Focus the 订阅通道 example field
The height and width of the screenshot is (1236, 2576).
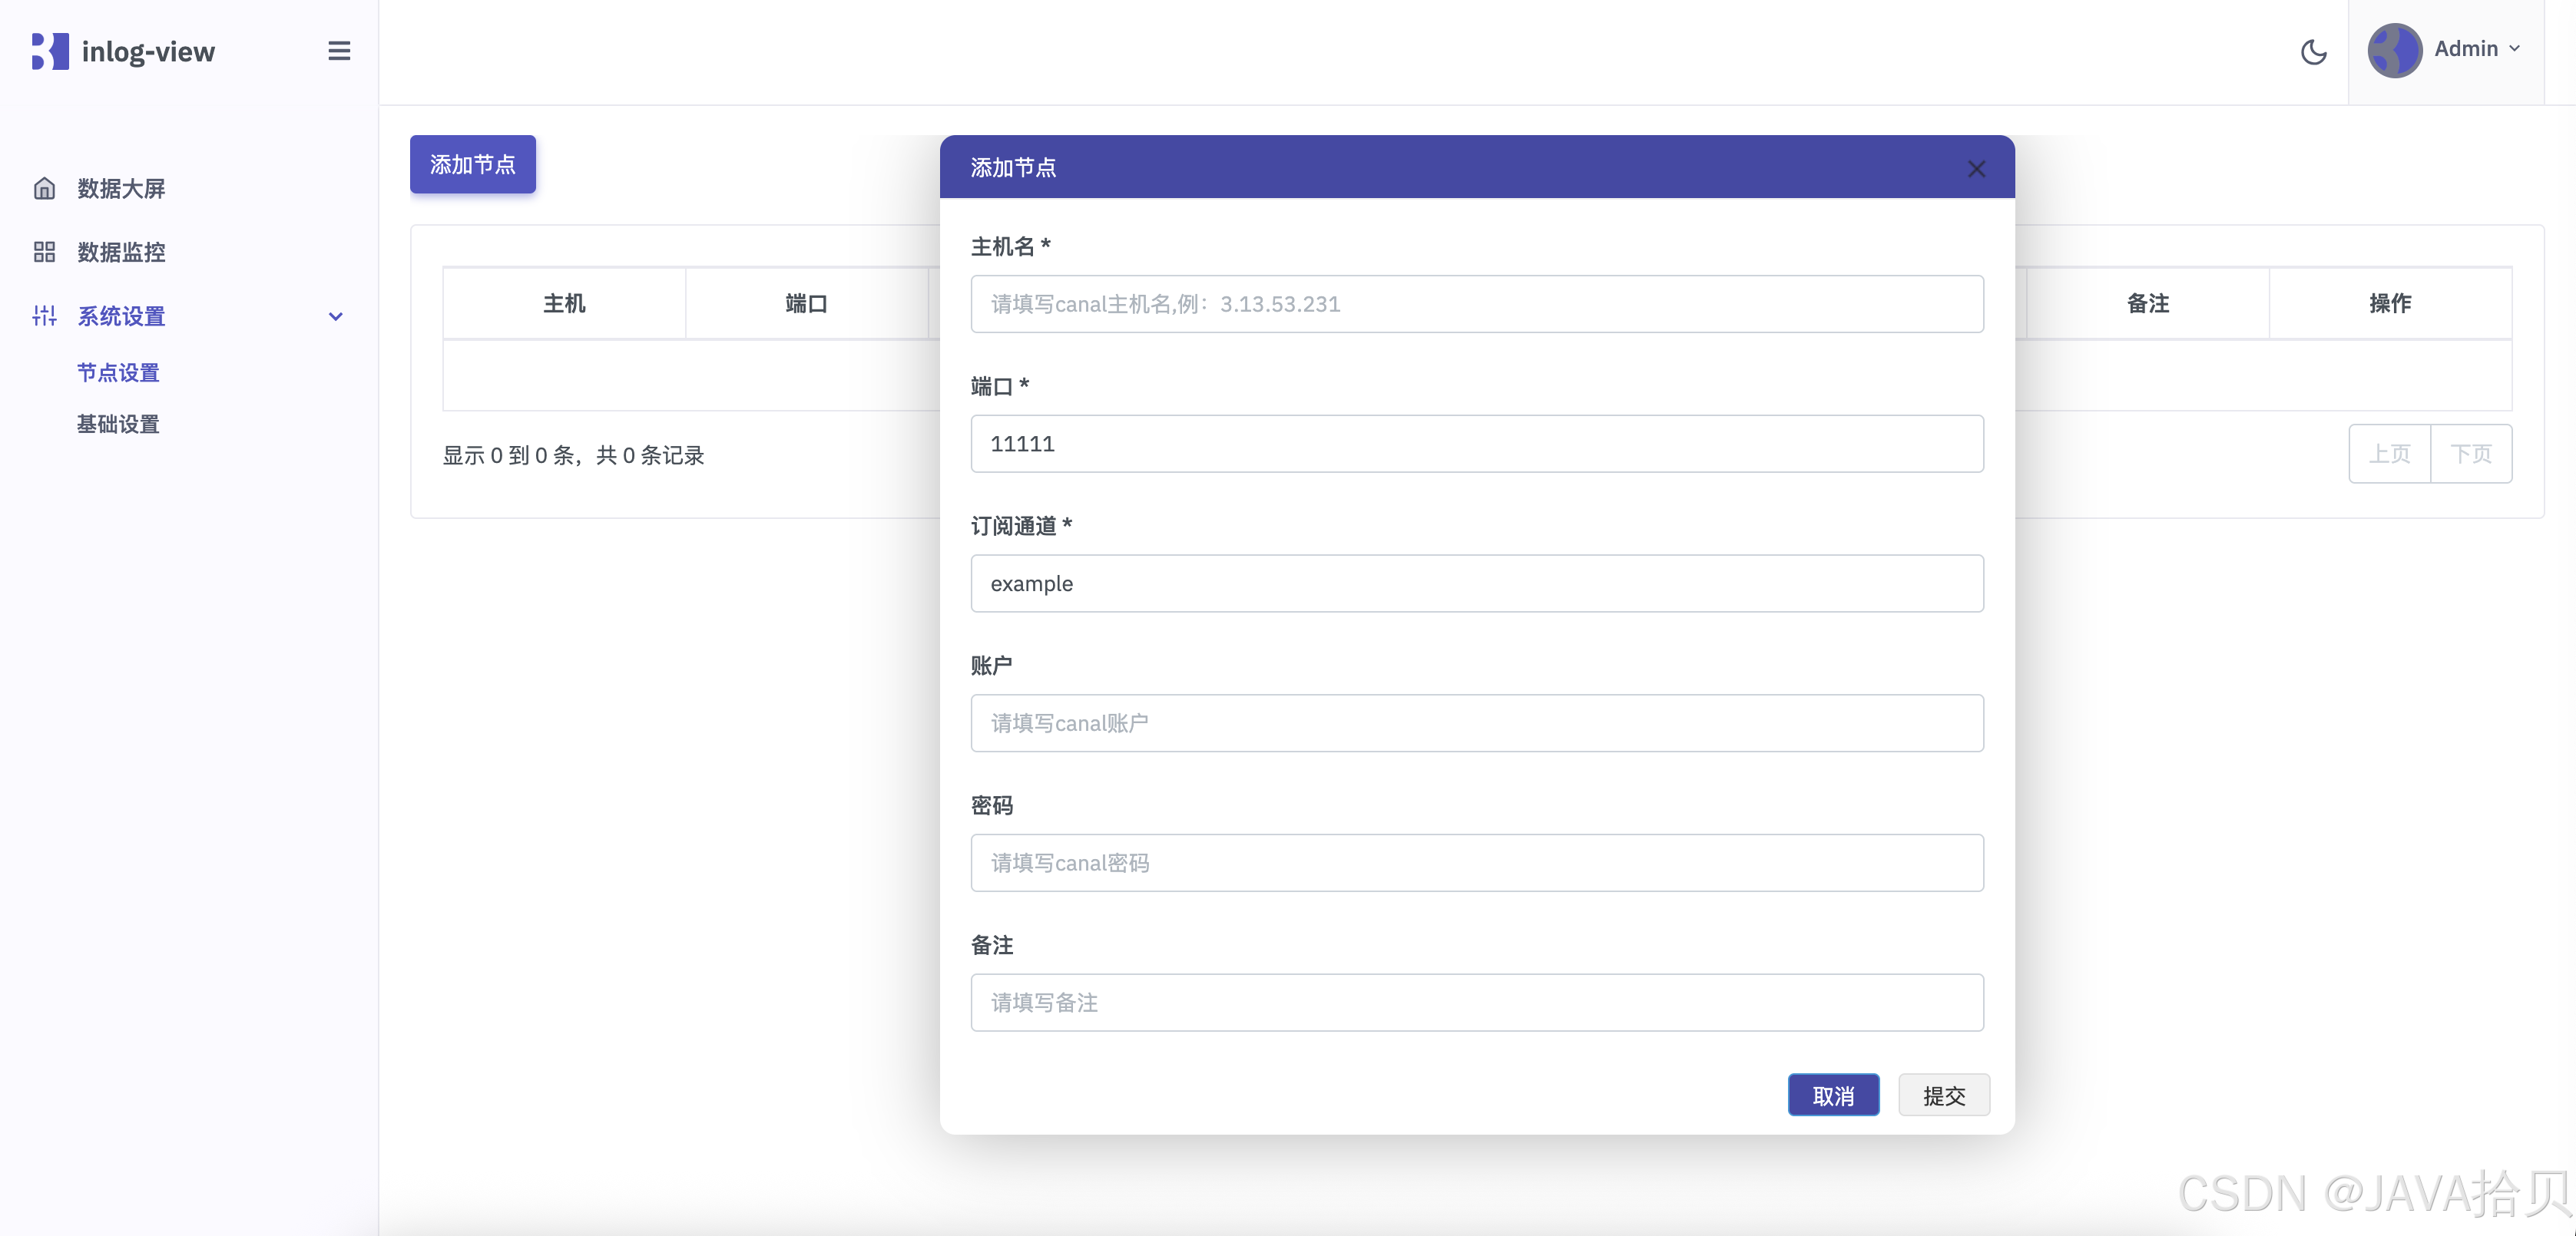coord(1476,583)
